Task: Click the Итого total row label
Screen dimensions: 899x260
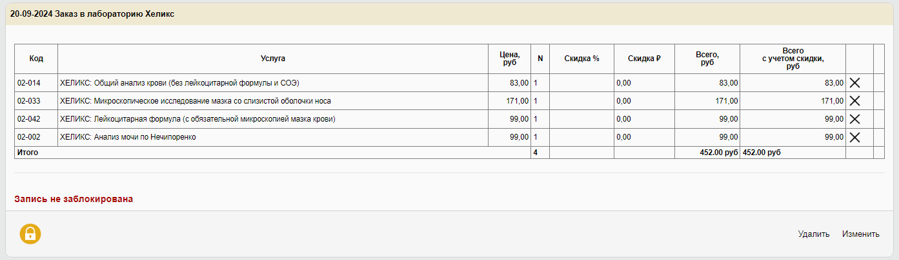Action: click(28, 153)
